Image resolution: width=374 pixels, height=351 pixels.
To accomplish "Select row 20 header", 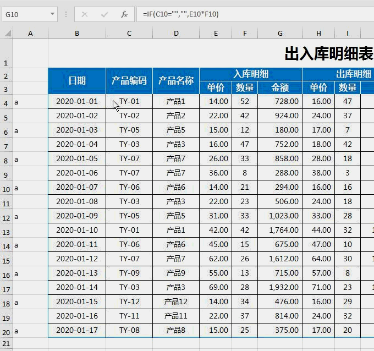I will [6, 331].
